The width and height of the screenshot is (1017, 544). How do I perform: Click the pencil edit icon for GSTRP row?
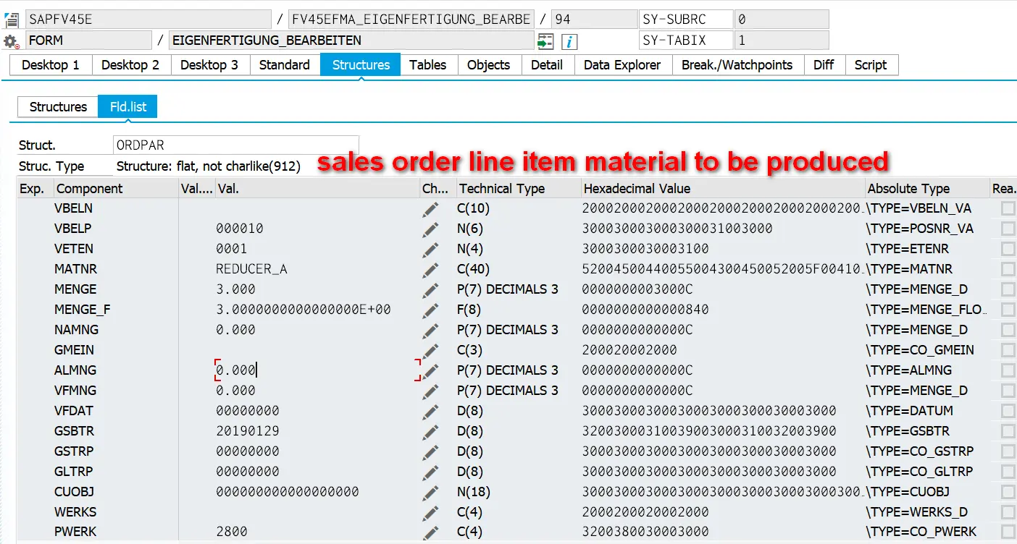(431, 451)
